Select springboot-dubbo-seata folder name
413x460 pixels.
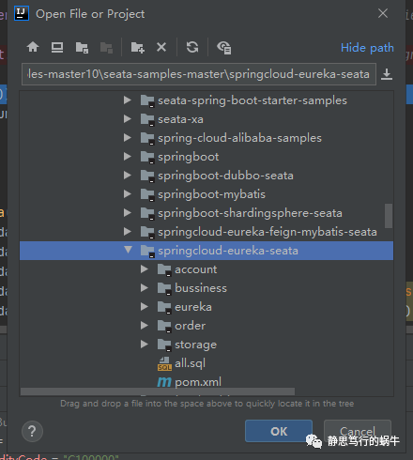click(225, 176)
